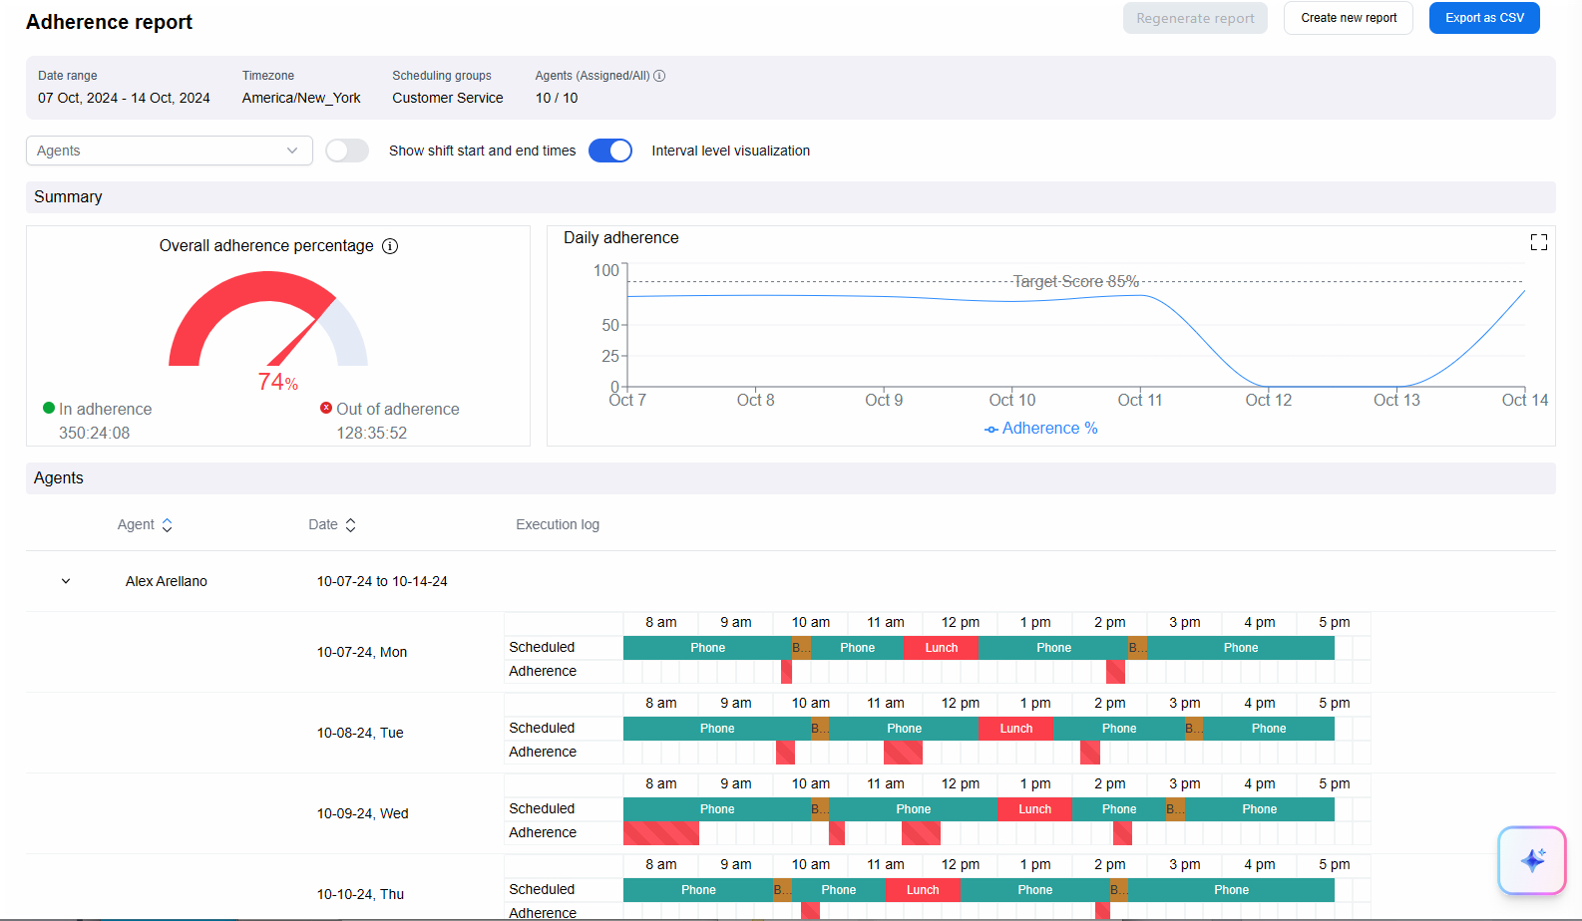The height and width of the screenshot is (921, 1582).
Task: Click the Lunch block on 10-07-24 schedule
Action: pos(941,648)
